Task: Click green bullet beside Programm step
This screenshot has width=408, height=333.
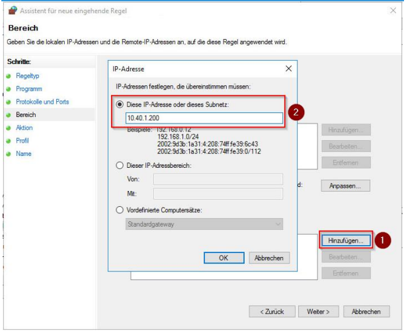Action: [9, 89]
